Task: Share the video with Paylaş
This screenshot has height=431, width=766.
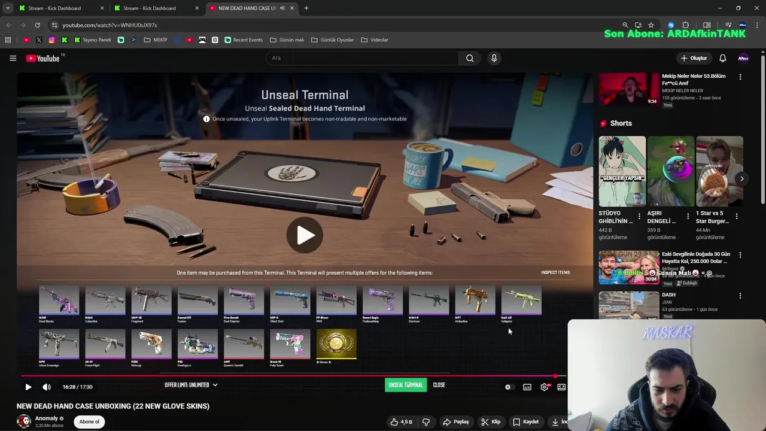Action: pyautogui.click(x=455, y=422)
